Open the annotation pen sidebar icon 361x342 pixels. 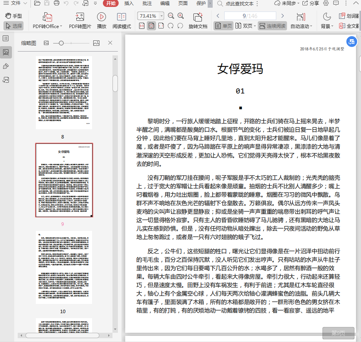tap(6, 66)
